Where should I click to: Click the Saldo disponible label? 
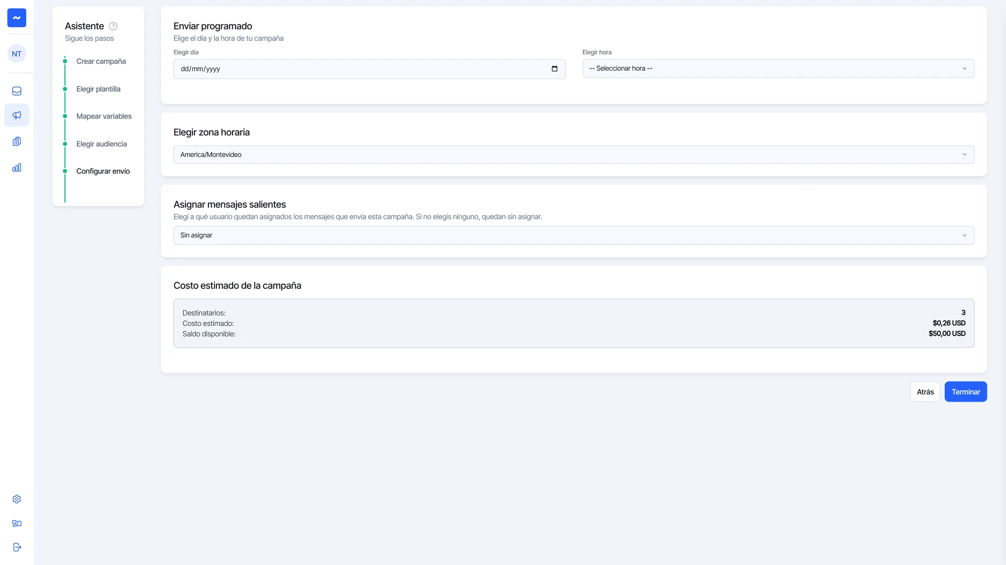[x=209, y=334]
